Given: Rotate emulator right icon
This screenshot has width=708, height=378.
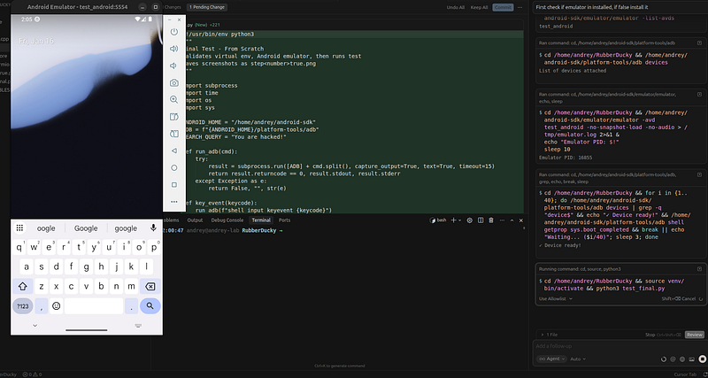Looking at the screenshot, I should tap(173, 134).
